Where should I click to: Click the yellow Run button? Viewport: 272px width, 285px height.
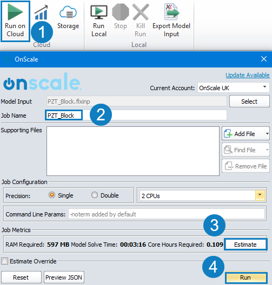246,277
